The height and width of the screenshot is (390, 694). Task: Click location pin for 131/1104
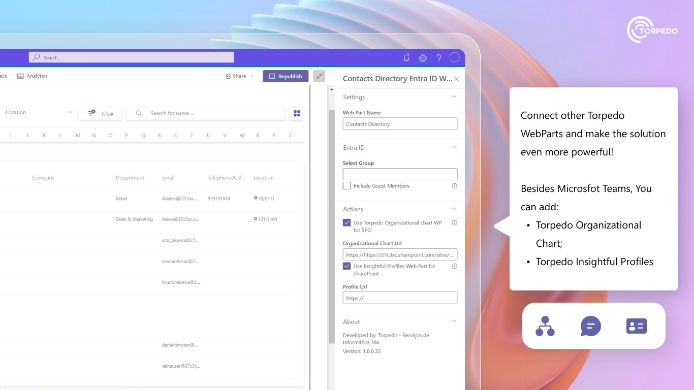(x=256, y=219)
